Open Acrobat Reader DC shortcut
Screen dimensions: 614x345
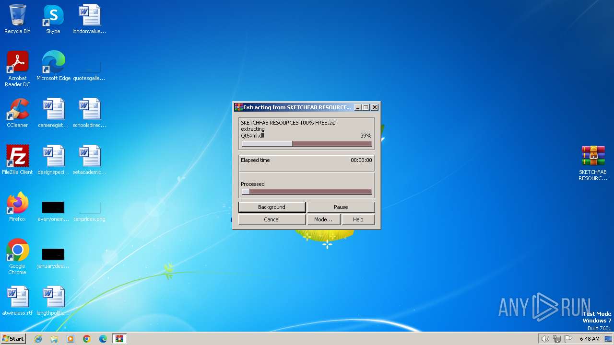pyautogui.click(x=17, y=69)
